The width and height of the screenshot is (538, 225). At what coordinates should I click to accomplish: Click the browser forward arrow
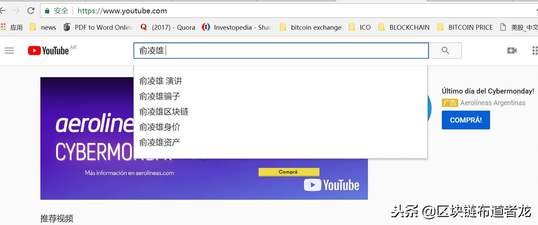[x=16, y=11]
